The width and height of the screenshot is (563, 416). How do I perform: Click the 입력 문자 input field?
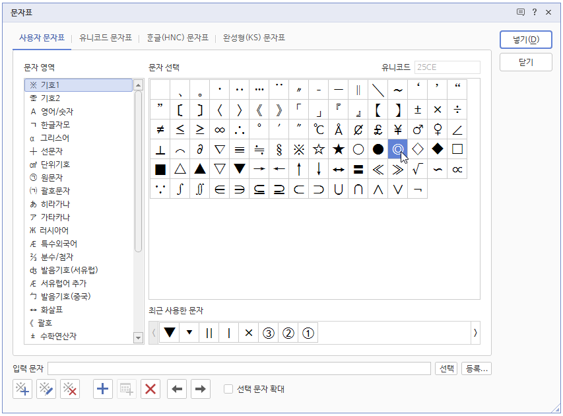pyautogui.click(x=239, y=368)
